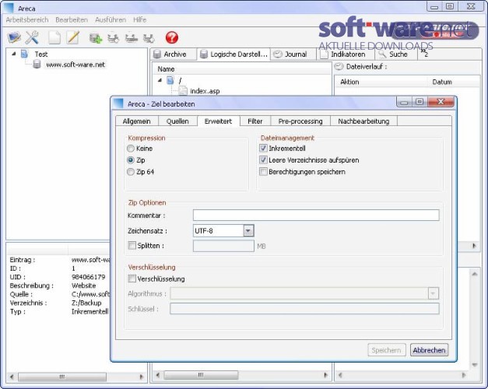
Task: Click the Abbrechen button
Action: (x=429, y=350)
